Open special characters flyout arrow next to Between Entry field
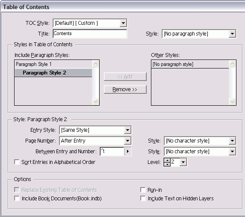 click(128, 151)
